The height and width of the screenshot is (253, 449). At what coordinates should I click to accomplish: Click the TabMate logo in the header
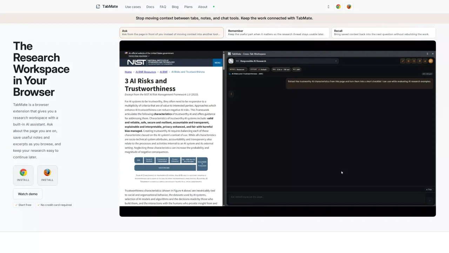(107, 6)
